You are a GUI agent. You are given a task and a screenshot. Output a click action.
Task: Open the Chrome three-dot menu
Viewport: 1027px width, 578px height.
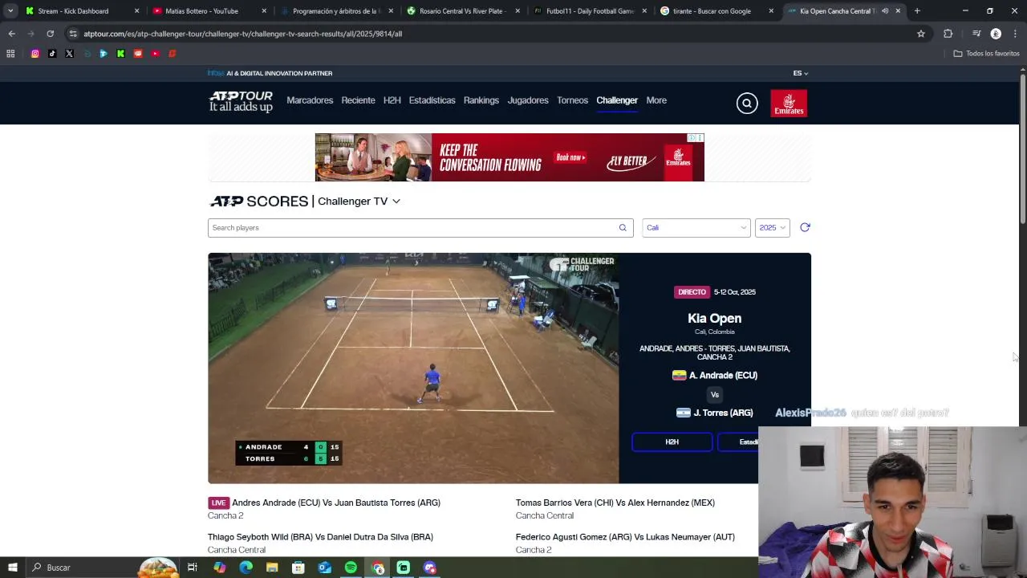tap(1016, 34)
